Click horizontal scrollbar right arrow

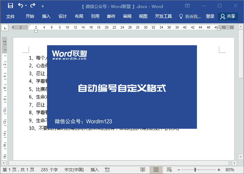click(x=234, y=163)
